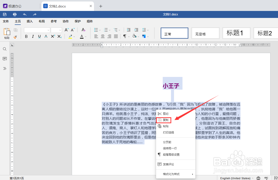Apply the 标题1 style

coord(236,33)
